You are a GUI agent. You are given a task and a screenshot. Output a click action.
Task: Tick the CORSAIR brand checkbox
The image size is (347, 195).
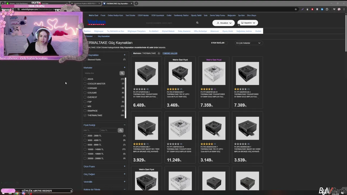click(x=85, y=88)
